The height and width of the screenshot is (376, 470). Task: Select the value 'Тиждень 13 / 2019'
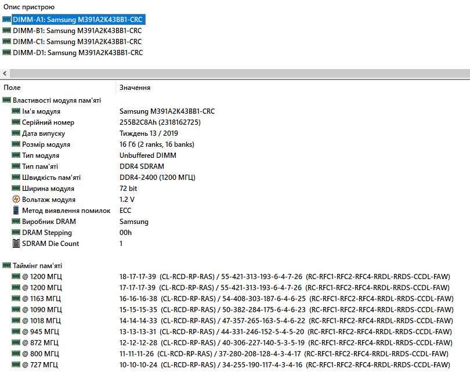(149, 133)
